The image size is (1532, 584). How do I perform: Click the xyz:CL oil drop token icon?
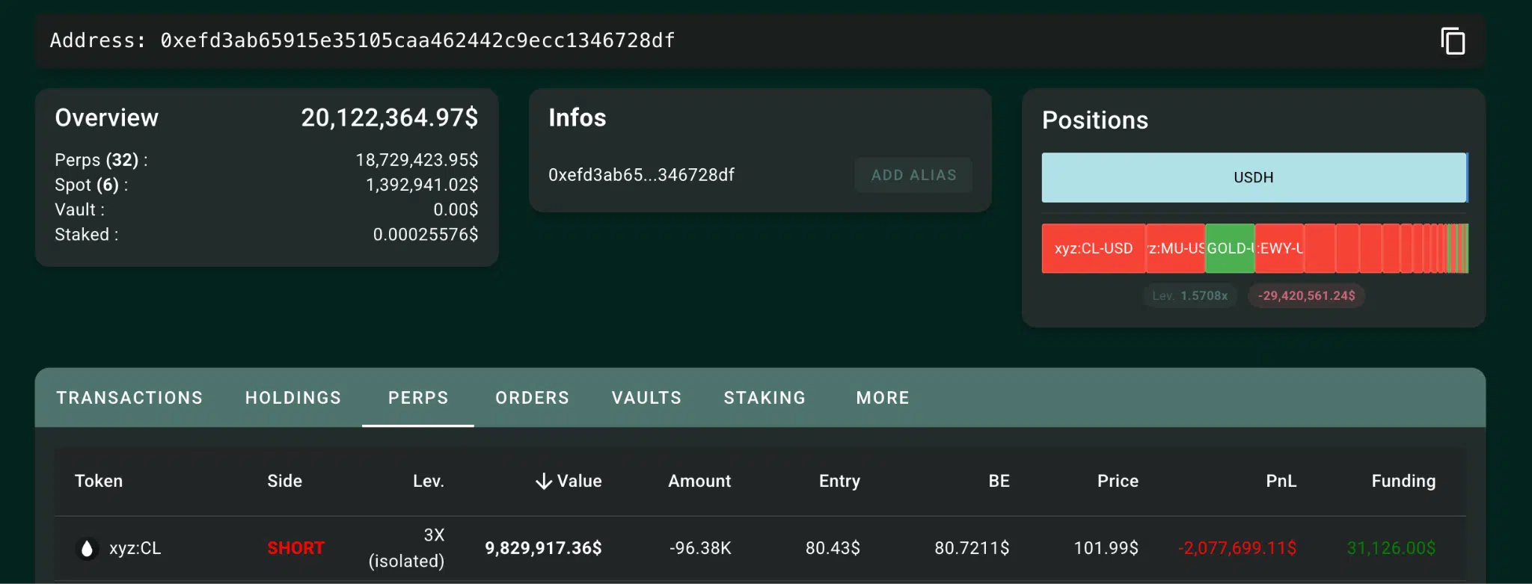pos(87,549)
